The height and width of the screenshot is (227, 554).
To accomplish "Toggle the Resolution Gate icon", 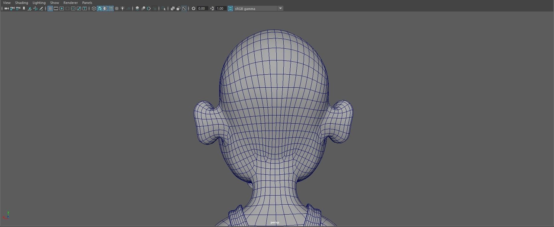I will [62, 8].
